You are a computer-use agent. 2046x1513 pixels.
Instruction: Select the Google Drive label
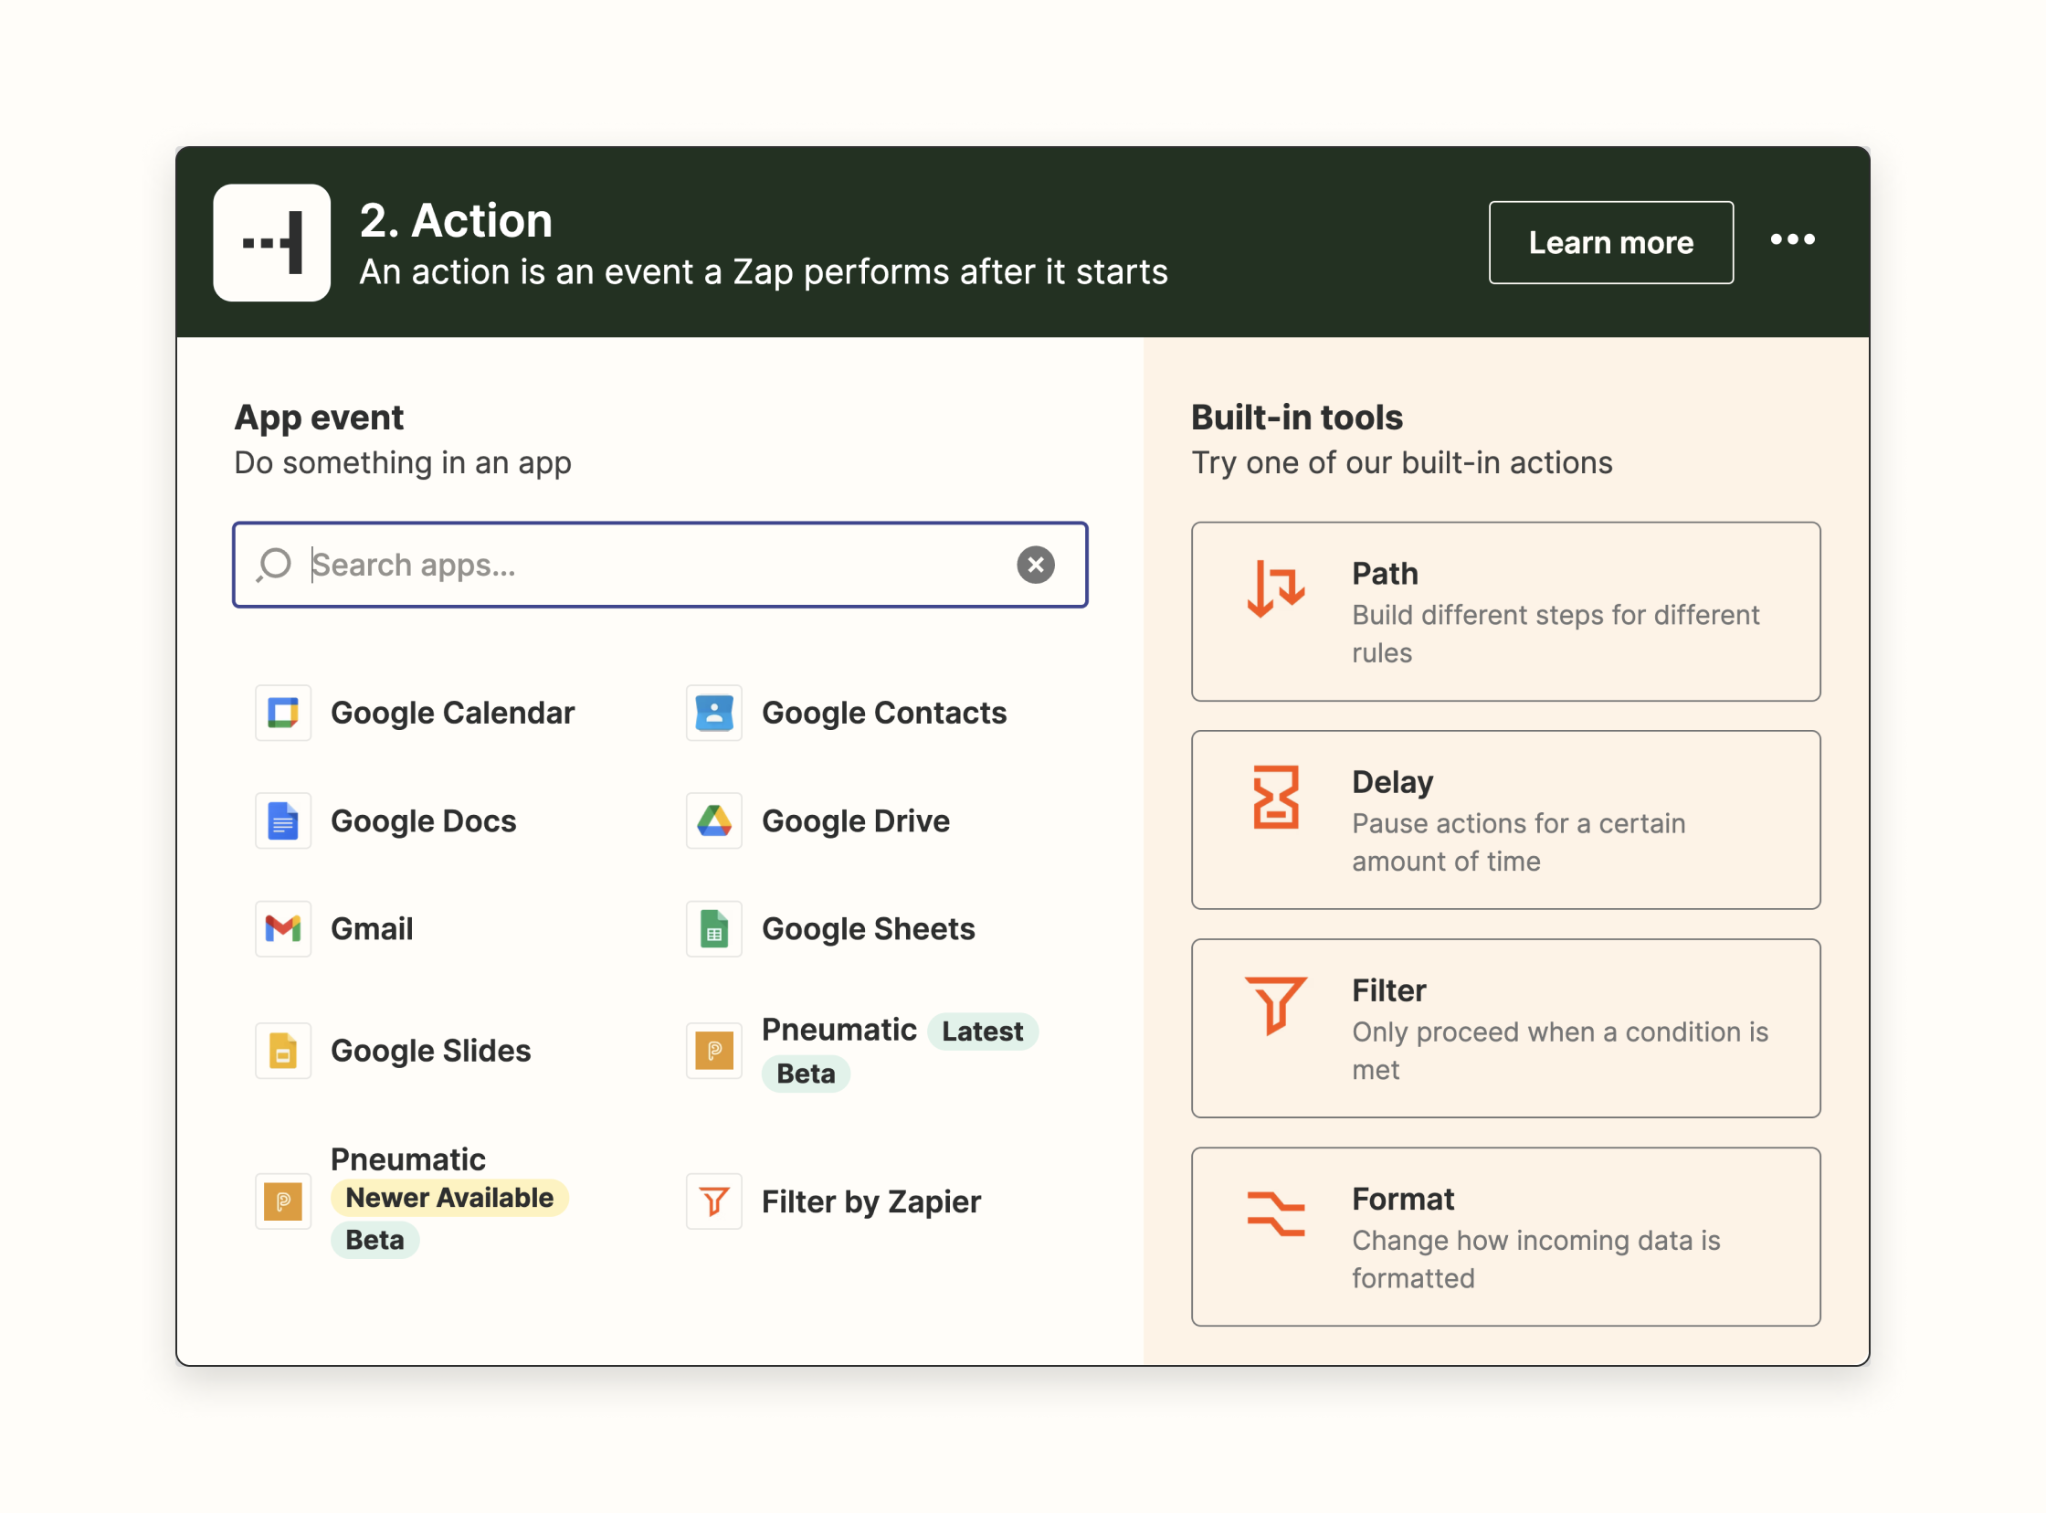855,820
